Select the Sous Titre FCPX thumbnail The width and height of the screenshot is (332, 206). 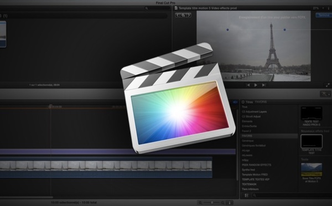click(x=312, y=169)
